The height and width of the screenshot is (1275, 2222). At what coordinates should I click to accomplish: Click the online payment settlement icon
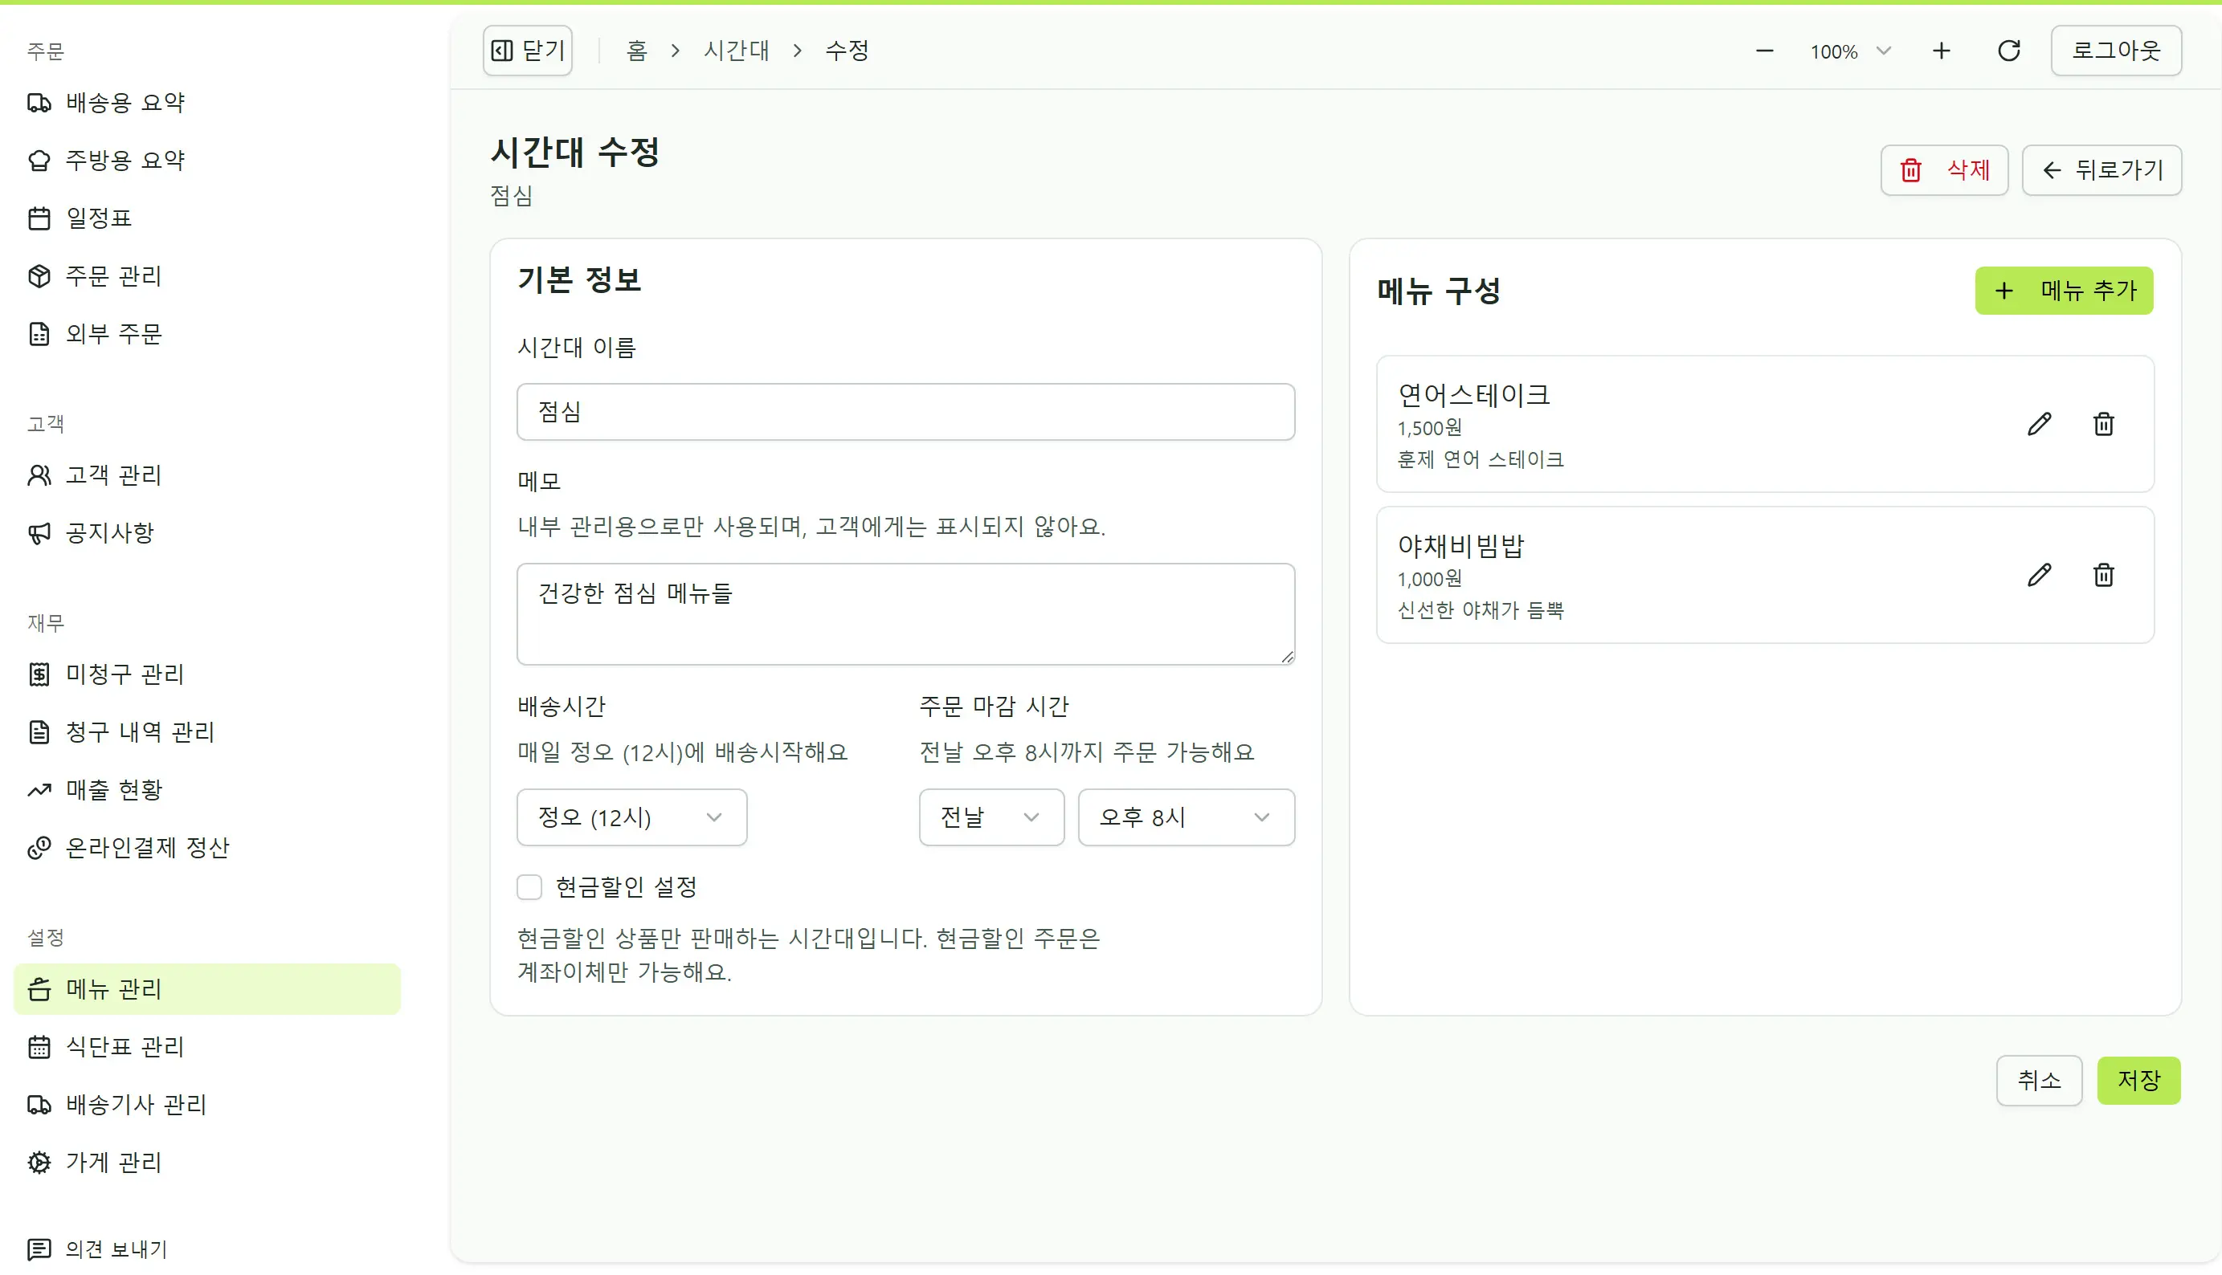tap(39, 848)
